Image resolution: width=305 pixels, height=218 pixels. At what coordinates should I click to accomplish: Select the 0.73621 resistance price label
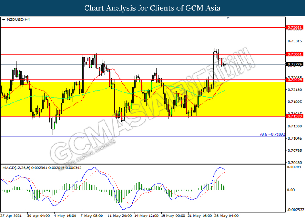295,27
